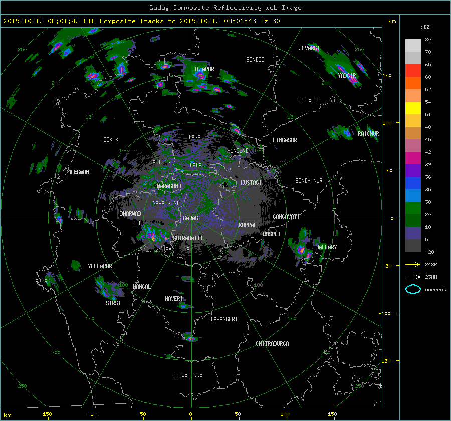Click the BALLARY city label

(x=326, y=247)
